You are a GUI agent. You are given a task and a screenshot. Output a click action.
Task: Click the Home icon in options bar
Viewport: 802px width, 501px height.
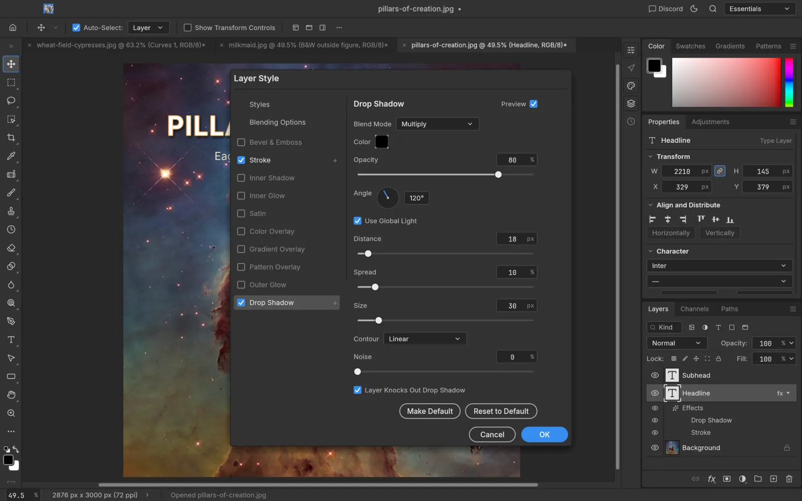pyautogui.click(x=13, y=28)
